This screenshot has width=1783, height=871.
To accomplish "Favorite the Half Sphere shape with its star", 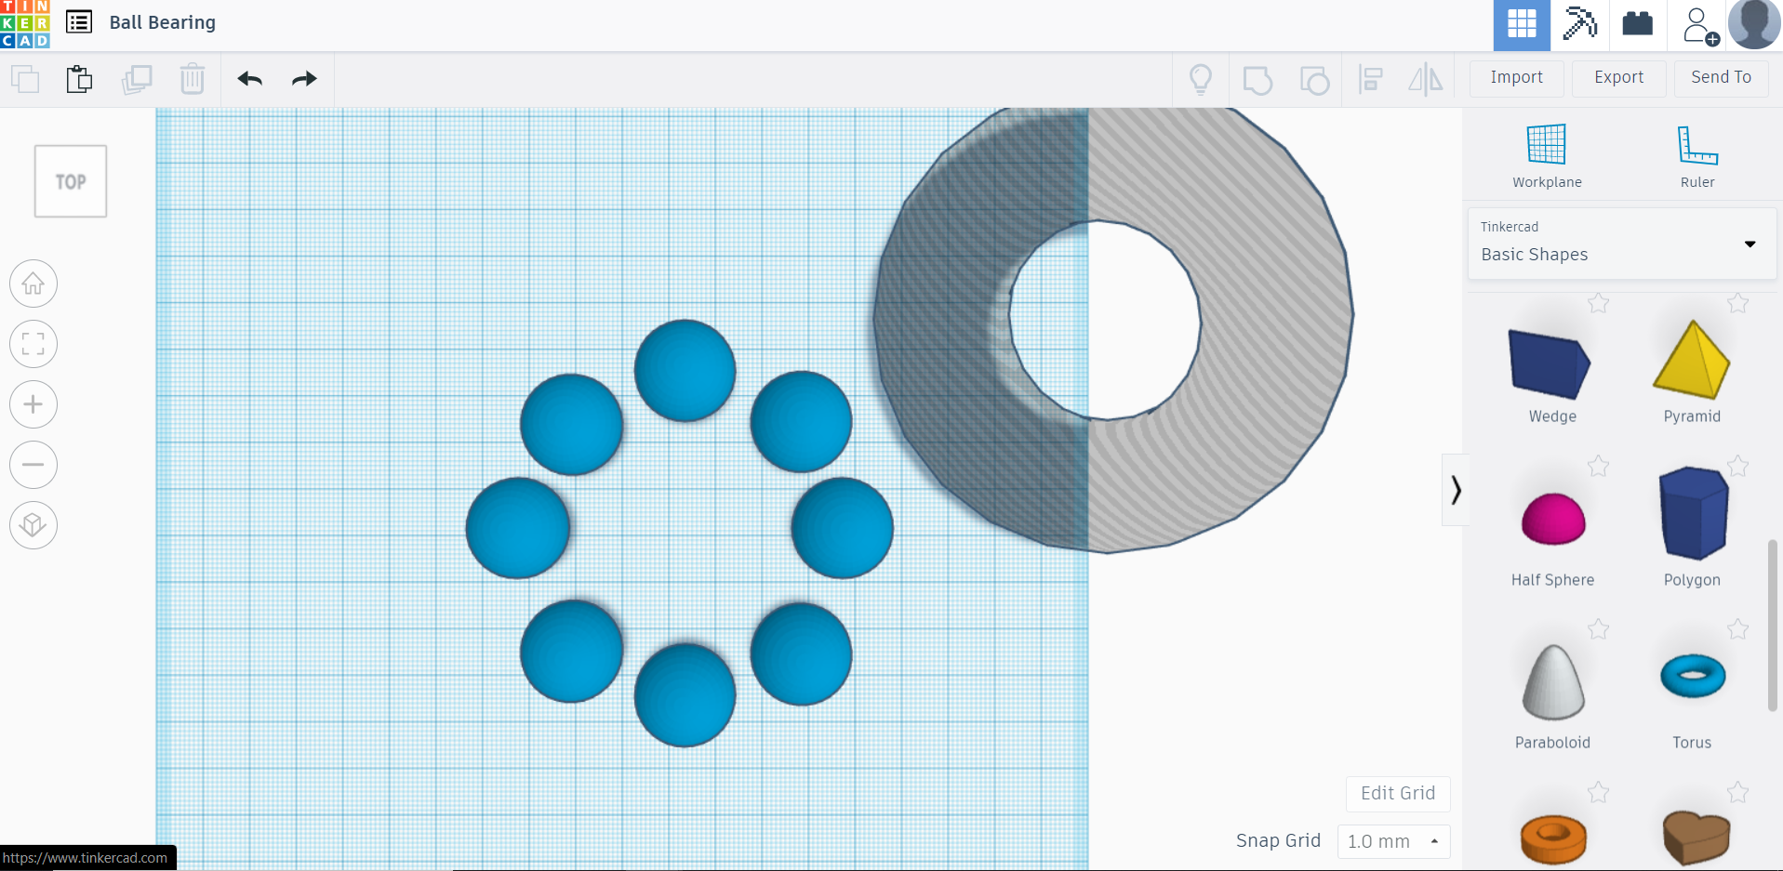I will click(1598, 466).
